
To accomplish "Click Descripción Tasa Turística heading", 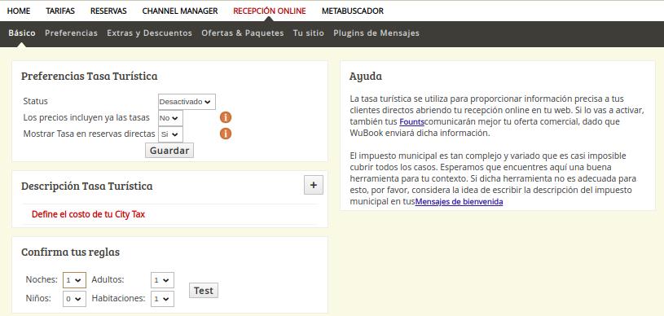I will coord(87,186).
